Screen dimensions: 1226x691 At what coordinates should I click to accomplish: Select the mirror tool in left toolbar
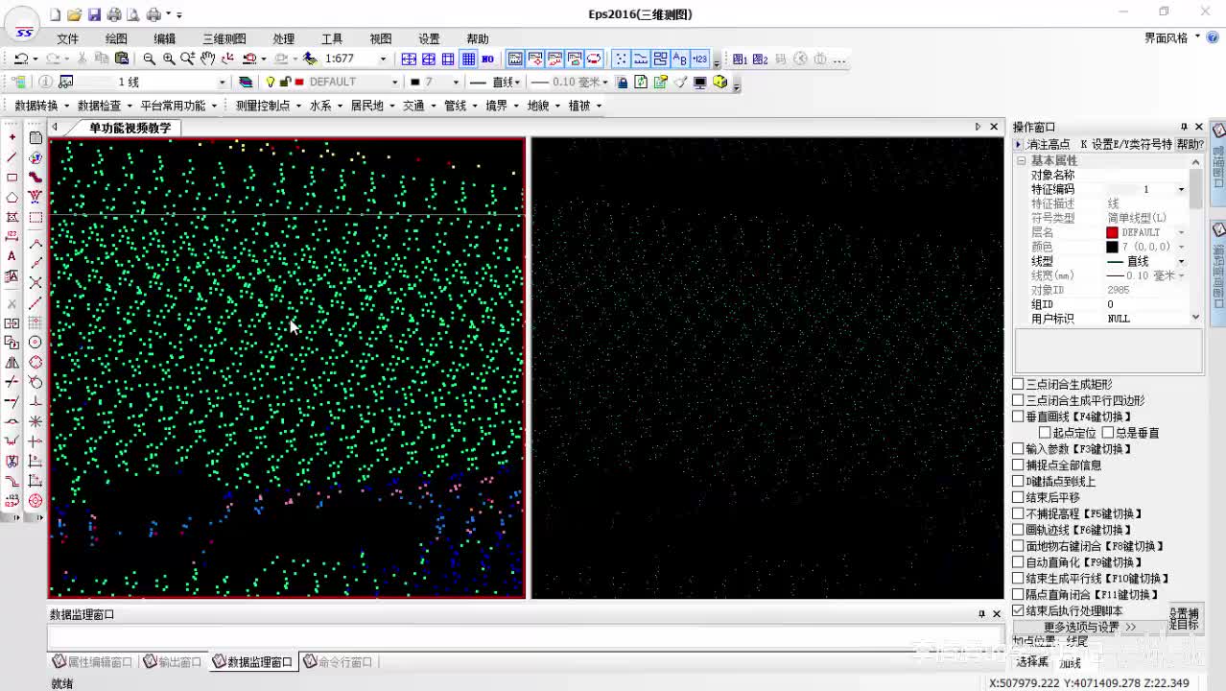pos(12,363)
